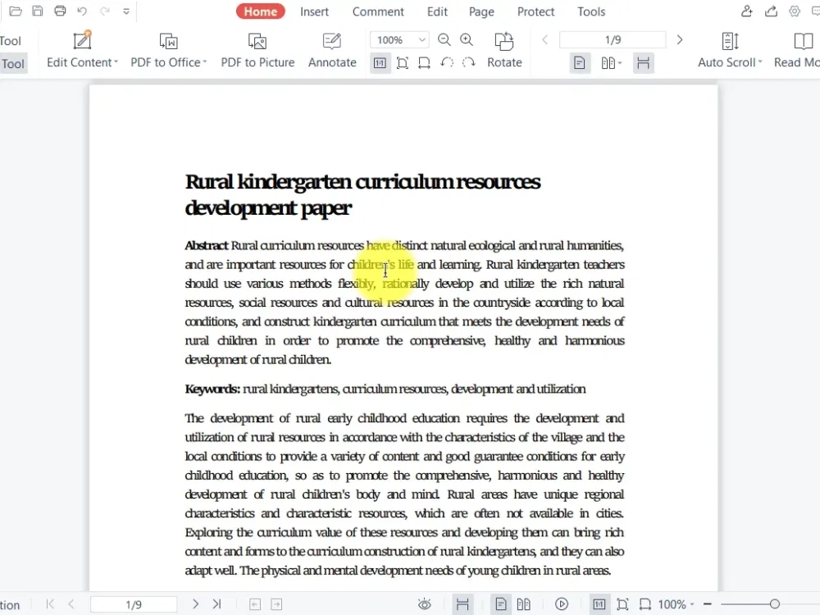Save the document with the floppy icon
820x615 pixels.
[38, 11]
